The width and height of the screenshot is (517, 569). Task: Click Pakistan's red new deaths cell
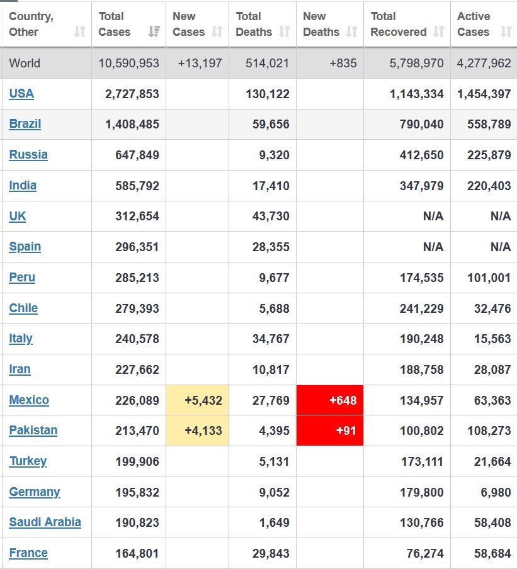coord(330,431)
